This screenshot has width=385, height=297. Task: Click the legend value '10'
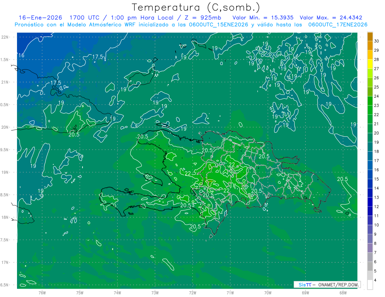point(377,225)
